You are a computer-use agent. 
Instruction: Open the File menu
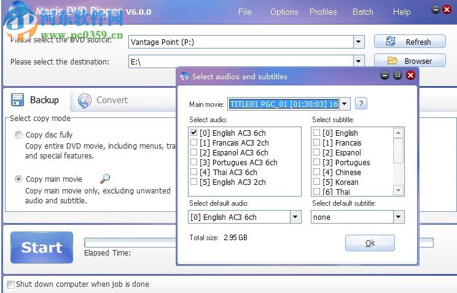(x=244, y=12)
